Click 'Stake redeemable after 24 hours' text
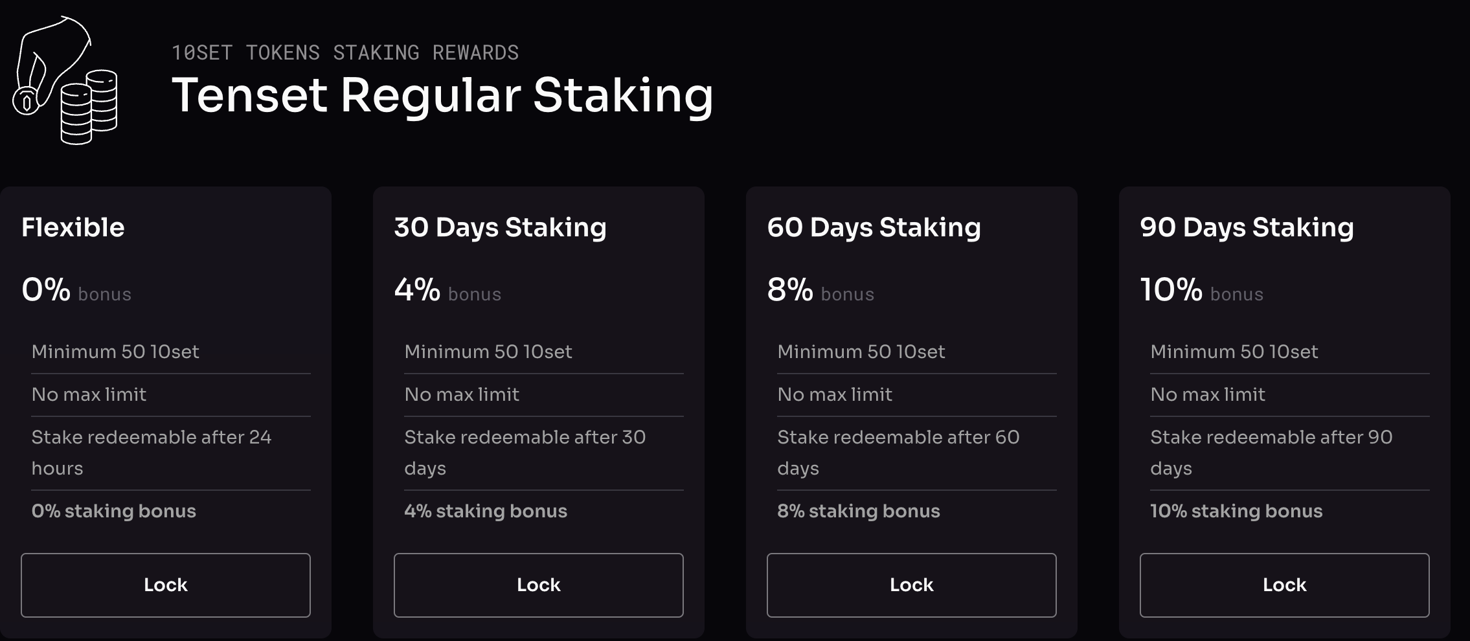This screenshot has height=641, width=1470. click(x=152, y=453)
